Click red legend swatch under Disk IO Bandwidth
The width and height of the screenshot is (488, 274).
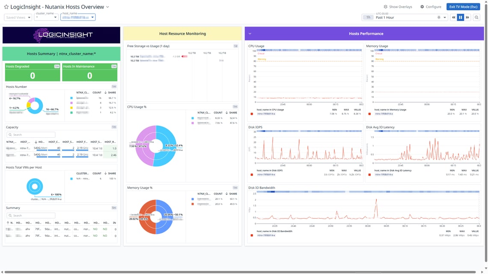coord(252,235)
